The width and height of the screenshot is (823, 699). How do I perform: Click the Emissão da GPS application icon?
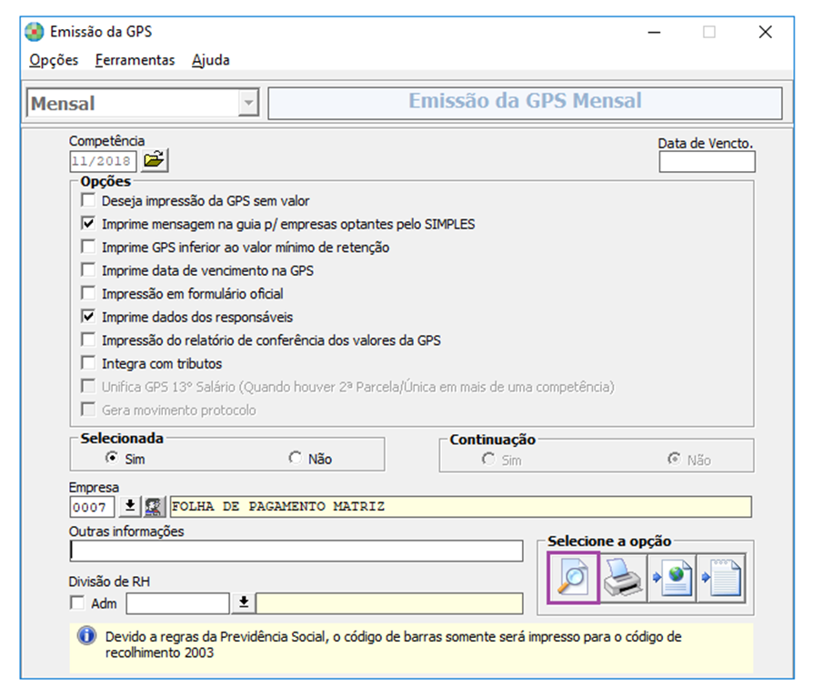tap(33, 31)
